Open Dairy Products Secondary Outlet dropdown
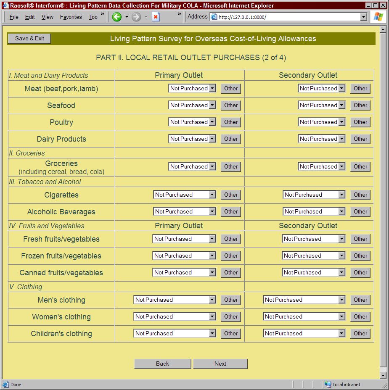389x390 pixels. tap(322, 139)
